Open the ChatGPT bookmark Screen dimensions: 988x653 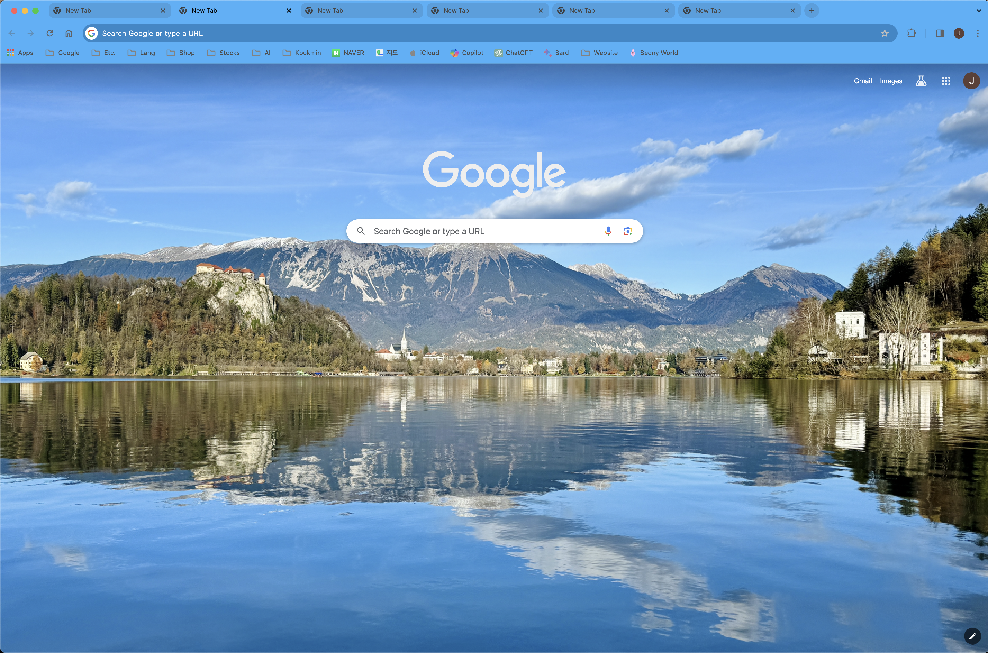(x=513, y=53)
